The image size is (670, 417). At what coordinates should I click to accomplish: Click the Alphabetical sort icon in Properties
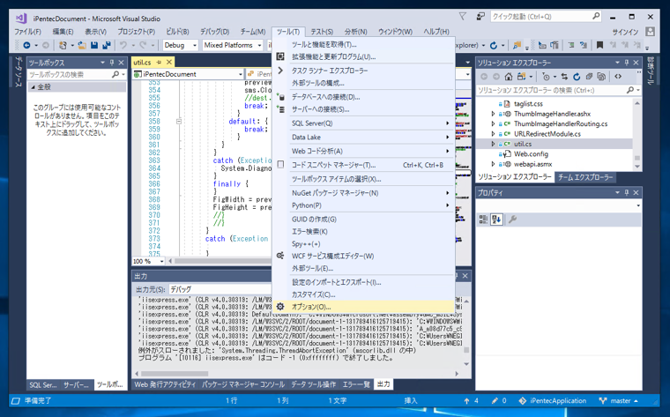(496, 220)
